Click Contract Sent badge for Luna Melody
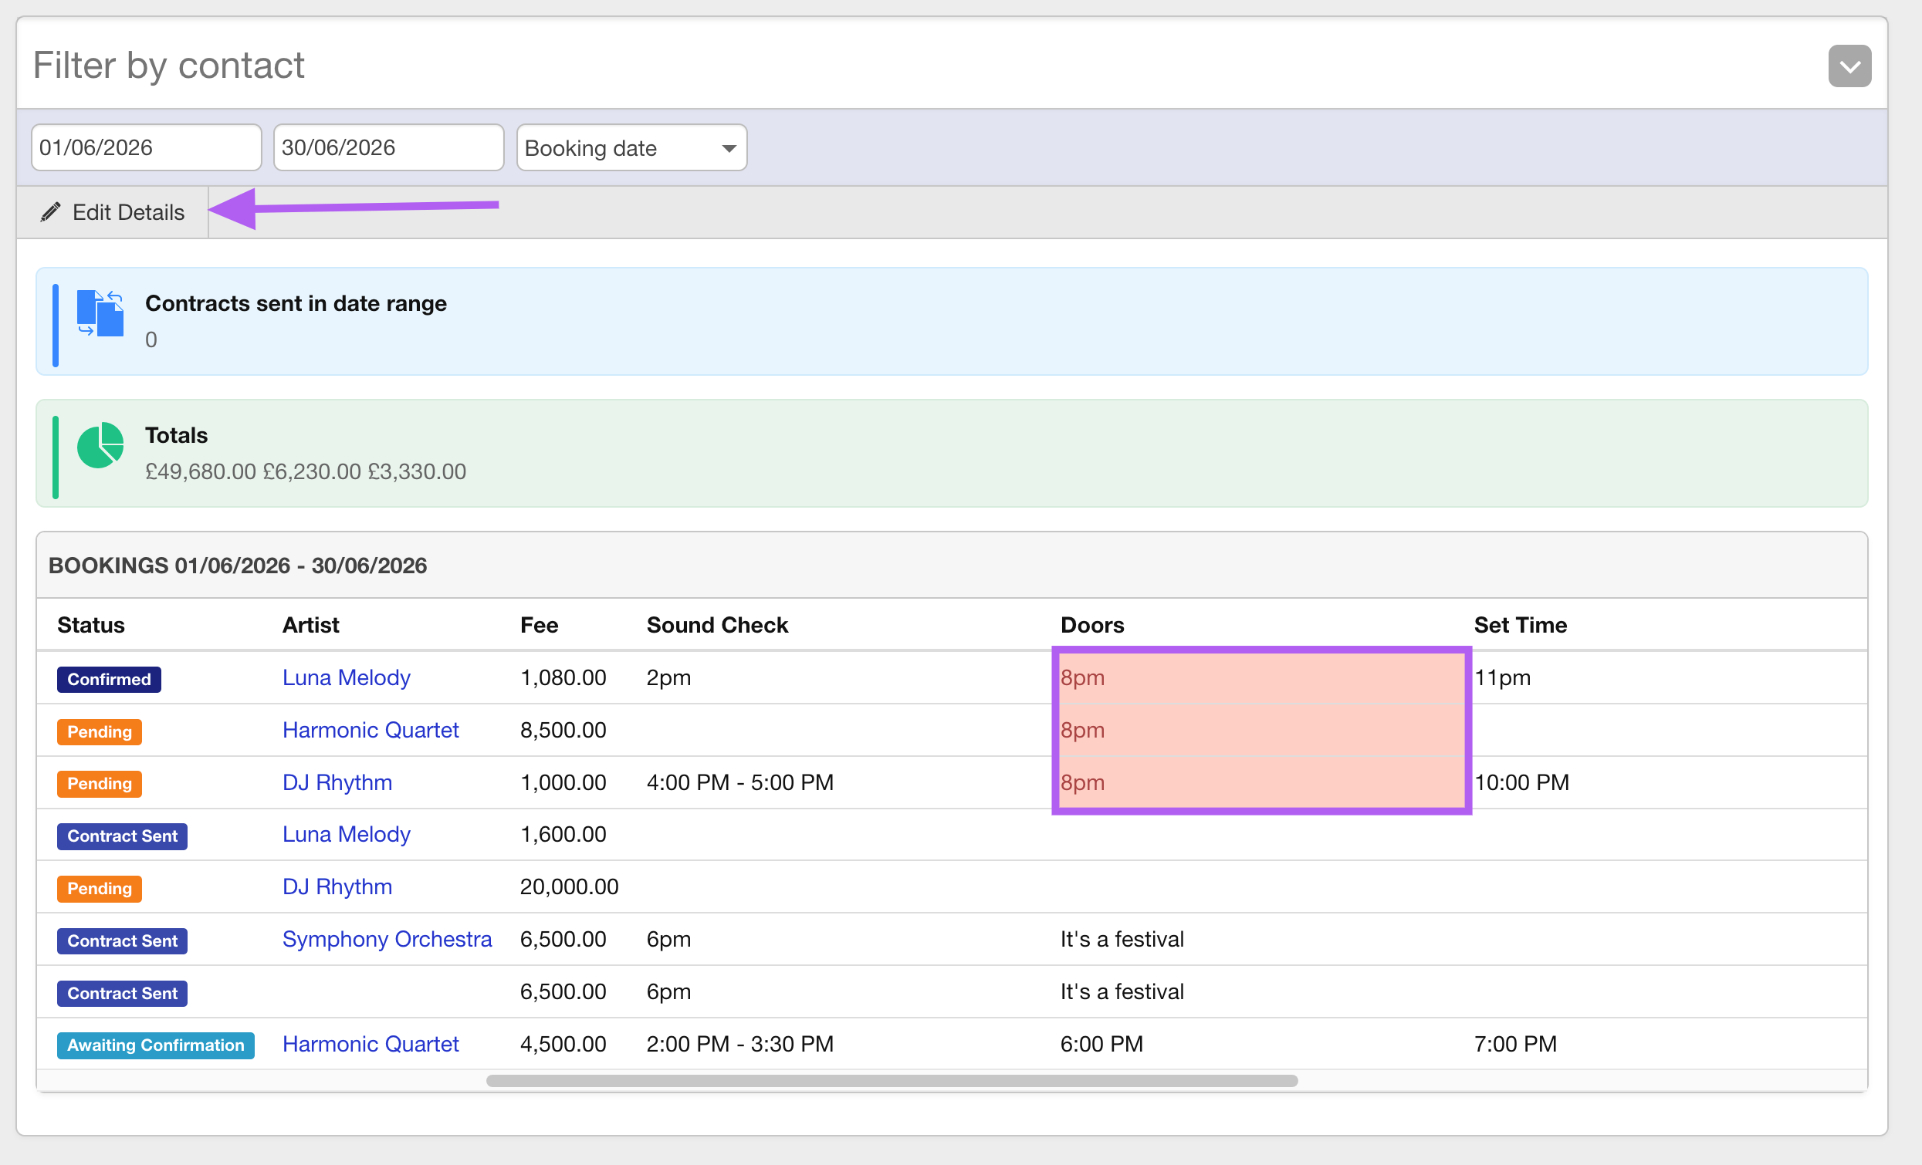Viewport: 1922px width, 1165px height. tap(123, 836)
